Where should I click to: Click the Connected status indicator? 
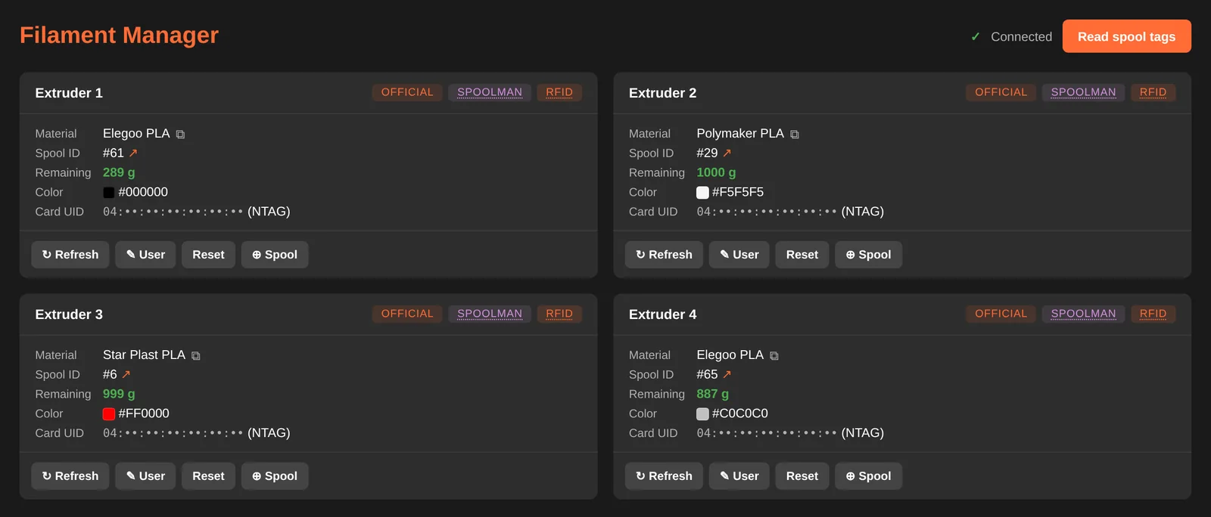[x=1011, y=36]
